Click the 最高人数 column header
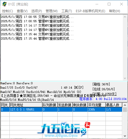128x139 pixels. (x=114, y=105)
